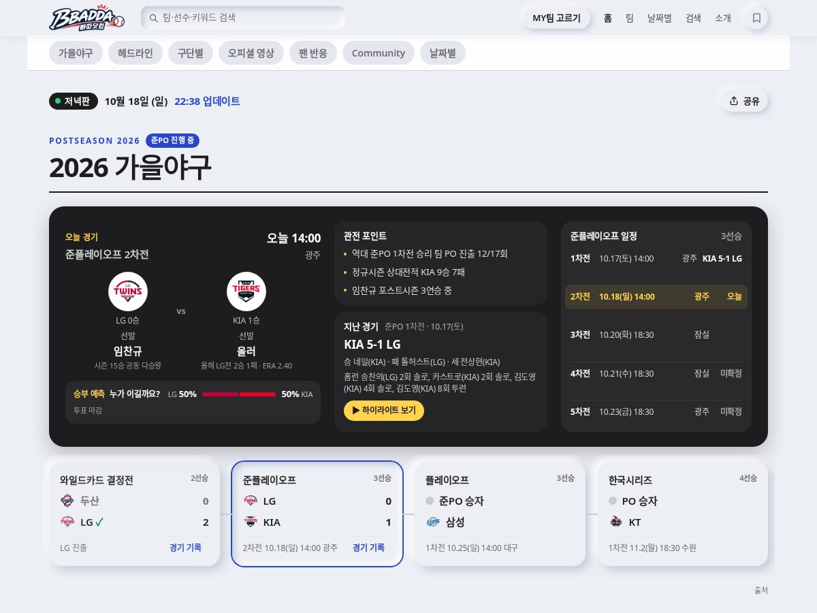Click the LG-KIA prediction vote bar
The image size is (817, 613).
tap(239, 394)
